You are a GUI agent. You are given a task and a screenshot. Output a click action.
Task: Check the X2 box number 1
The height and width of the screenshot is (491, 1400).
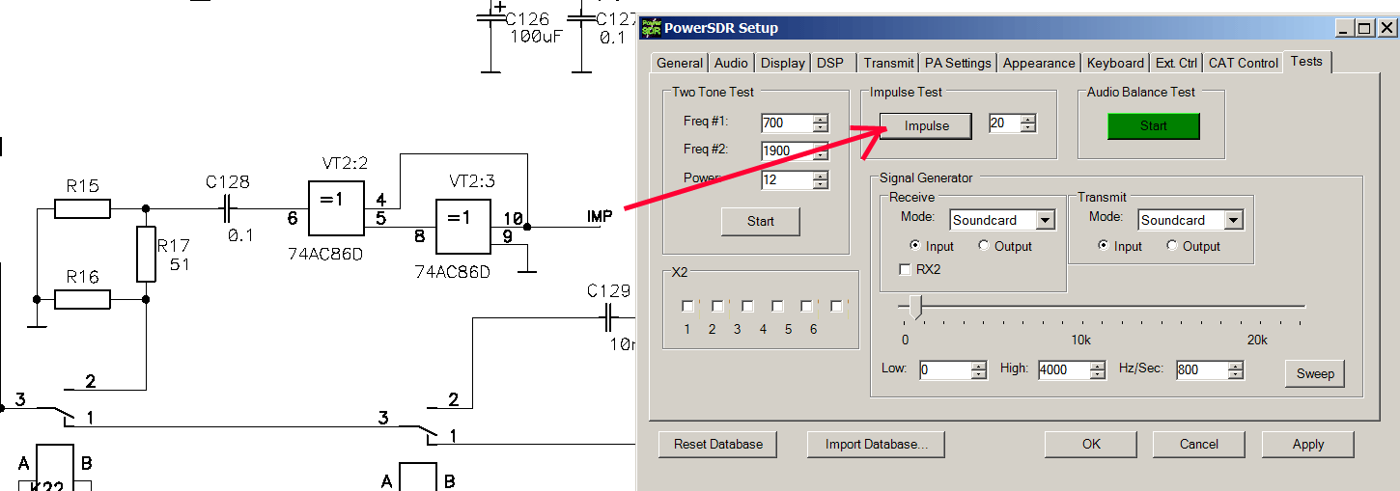[x=687, y=306]
